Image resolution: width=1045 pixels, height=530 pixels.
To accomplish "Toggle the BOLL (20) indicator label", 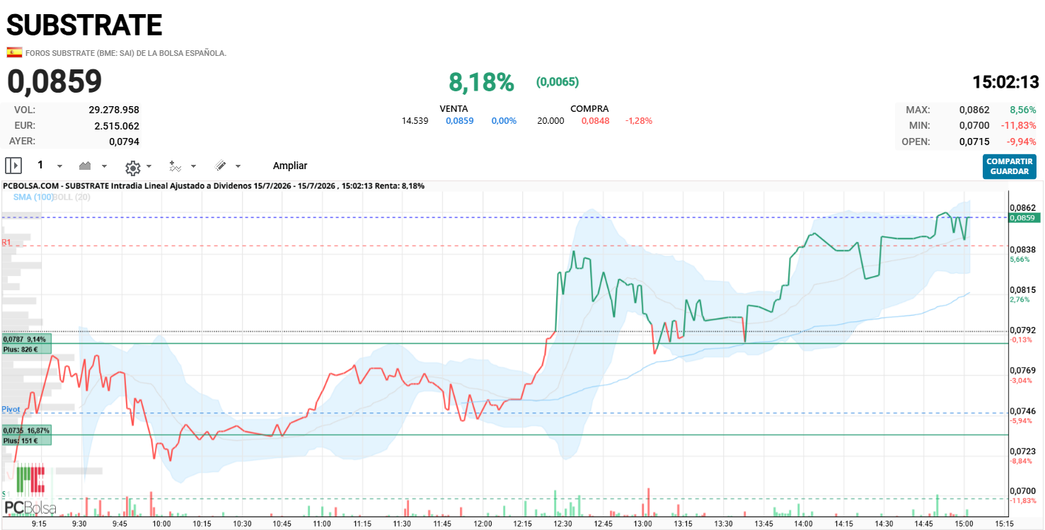I will coord(71,197).
